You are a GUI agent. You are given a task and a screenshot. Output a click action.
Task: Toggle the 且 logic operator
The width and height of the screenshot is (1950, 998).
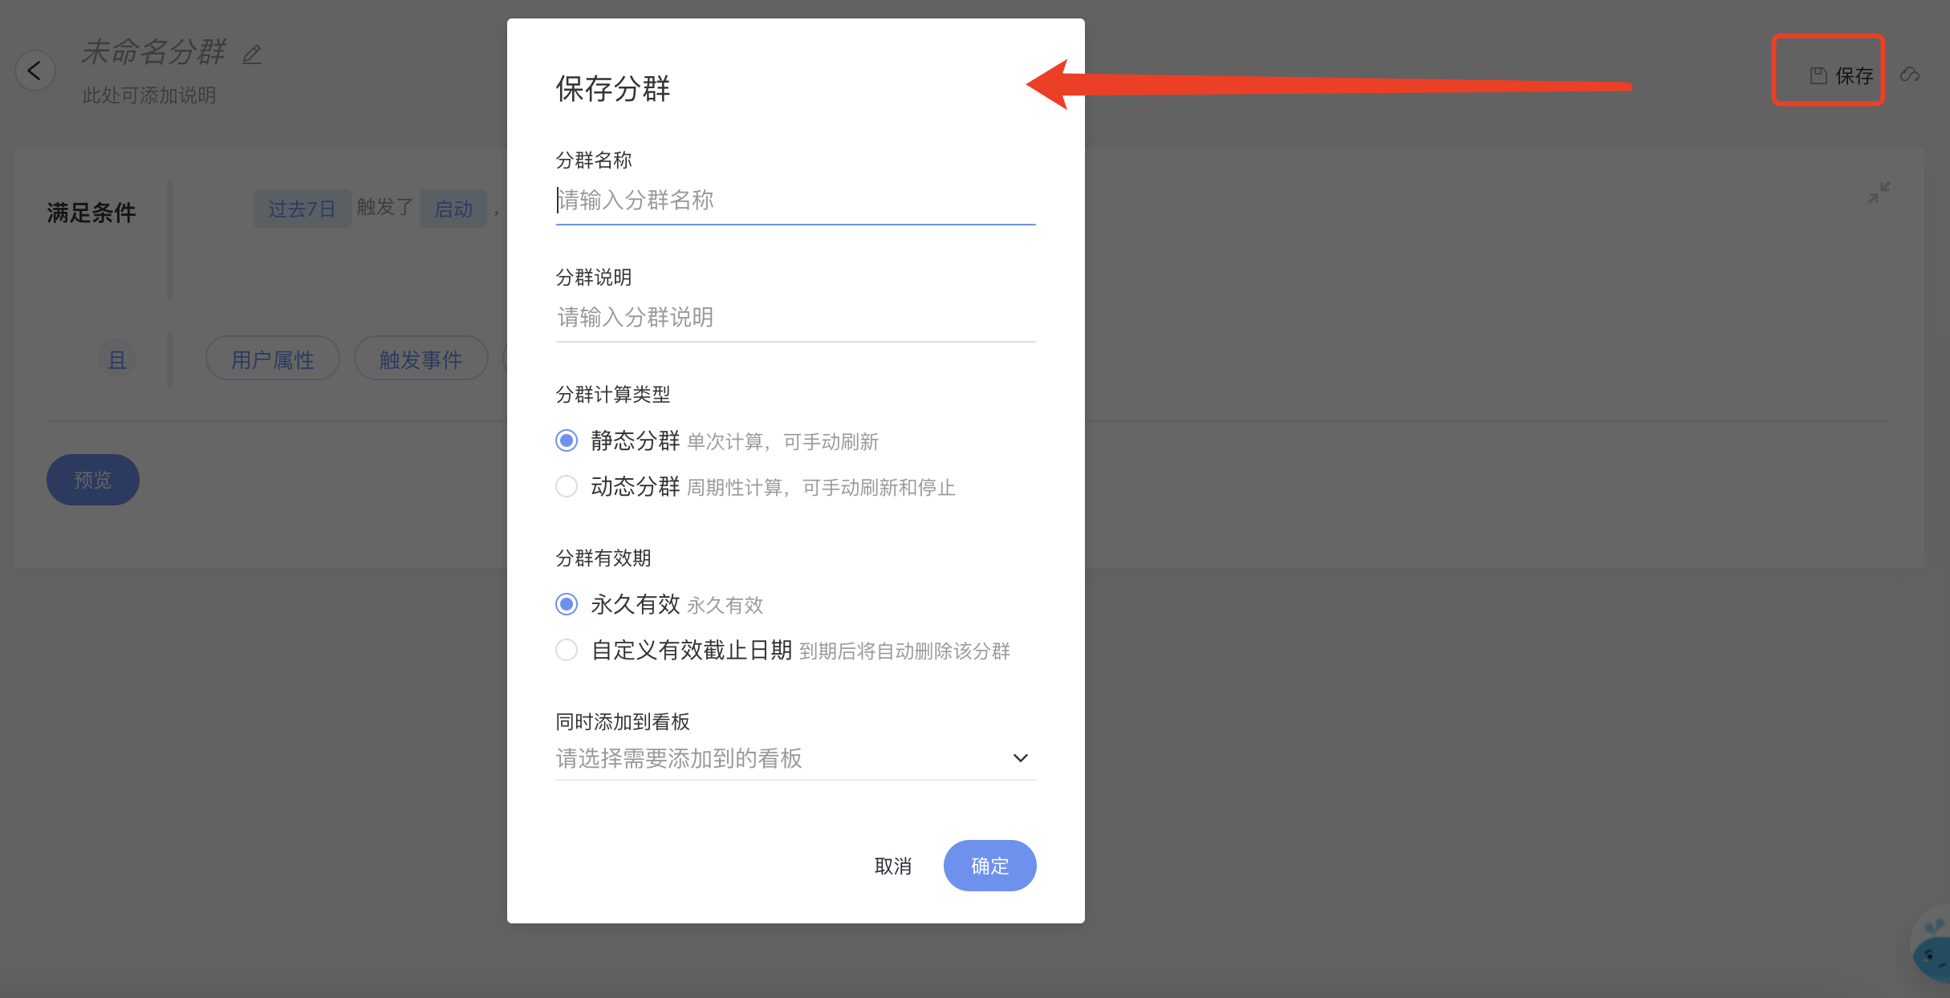[x=117, y=359]
